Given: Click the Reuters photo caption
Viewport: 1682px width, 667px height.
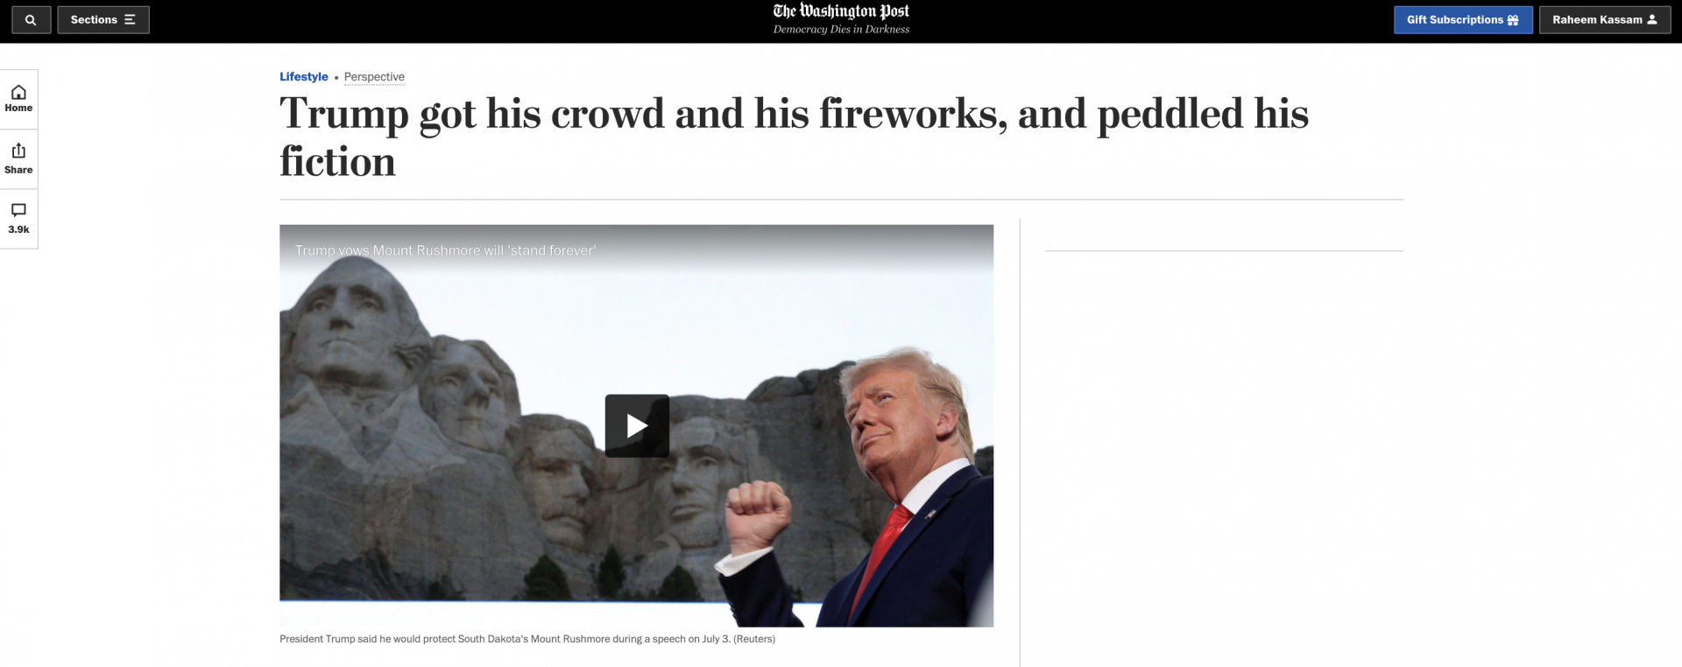Looking at the screenshot, I should (x=527, y=639).
